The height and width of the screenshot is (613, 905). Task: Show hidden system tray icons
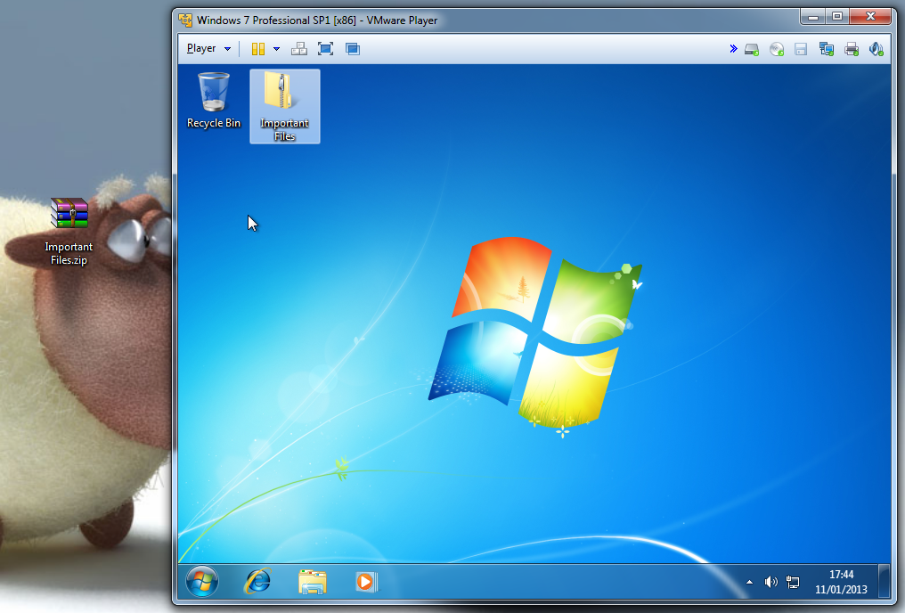(748, 583)
